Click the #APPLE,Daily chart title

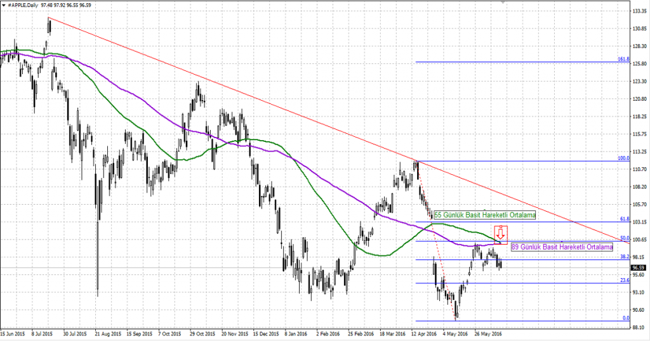23,5
